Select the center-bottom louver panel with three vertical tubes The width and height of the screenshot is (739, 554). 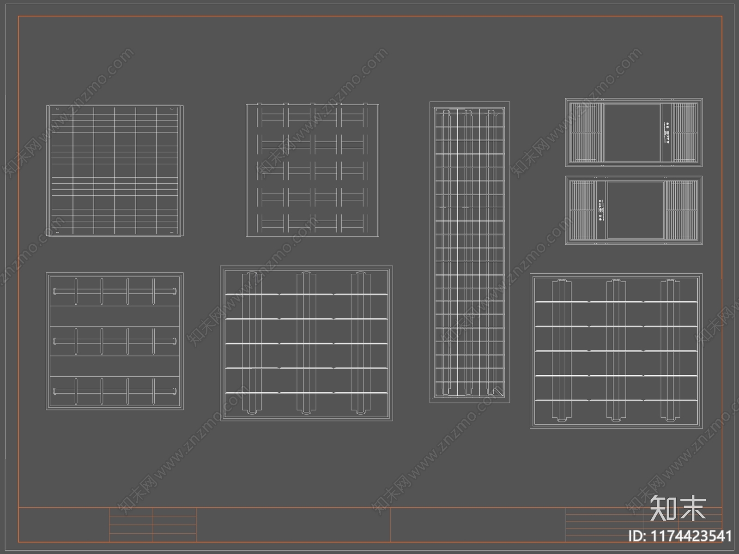(306, 343)
